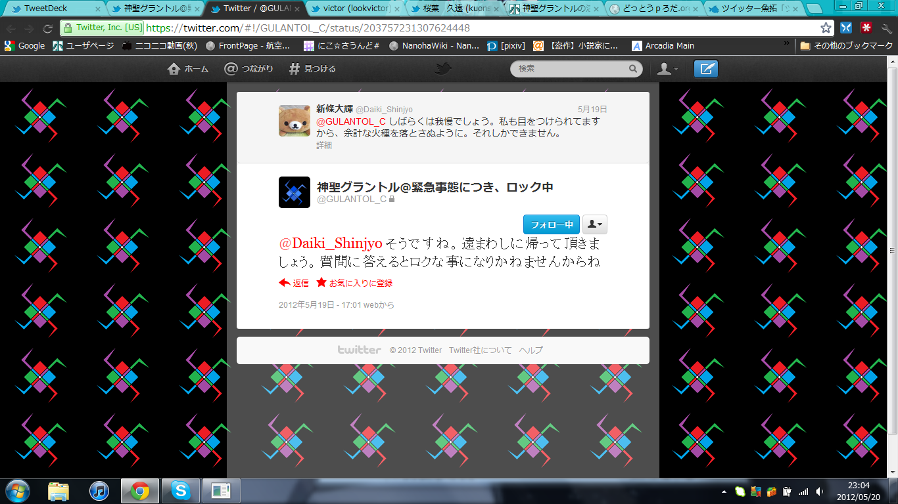Viewport: 898px width, 504px height.
Task: Click the twitter footer logo
Action: pyautogui.click(x=359, y=350)
